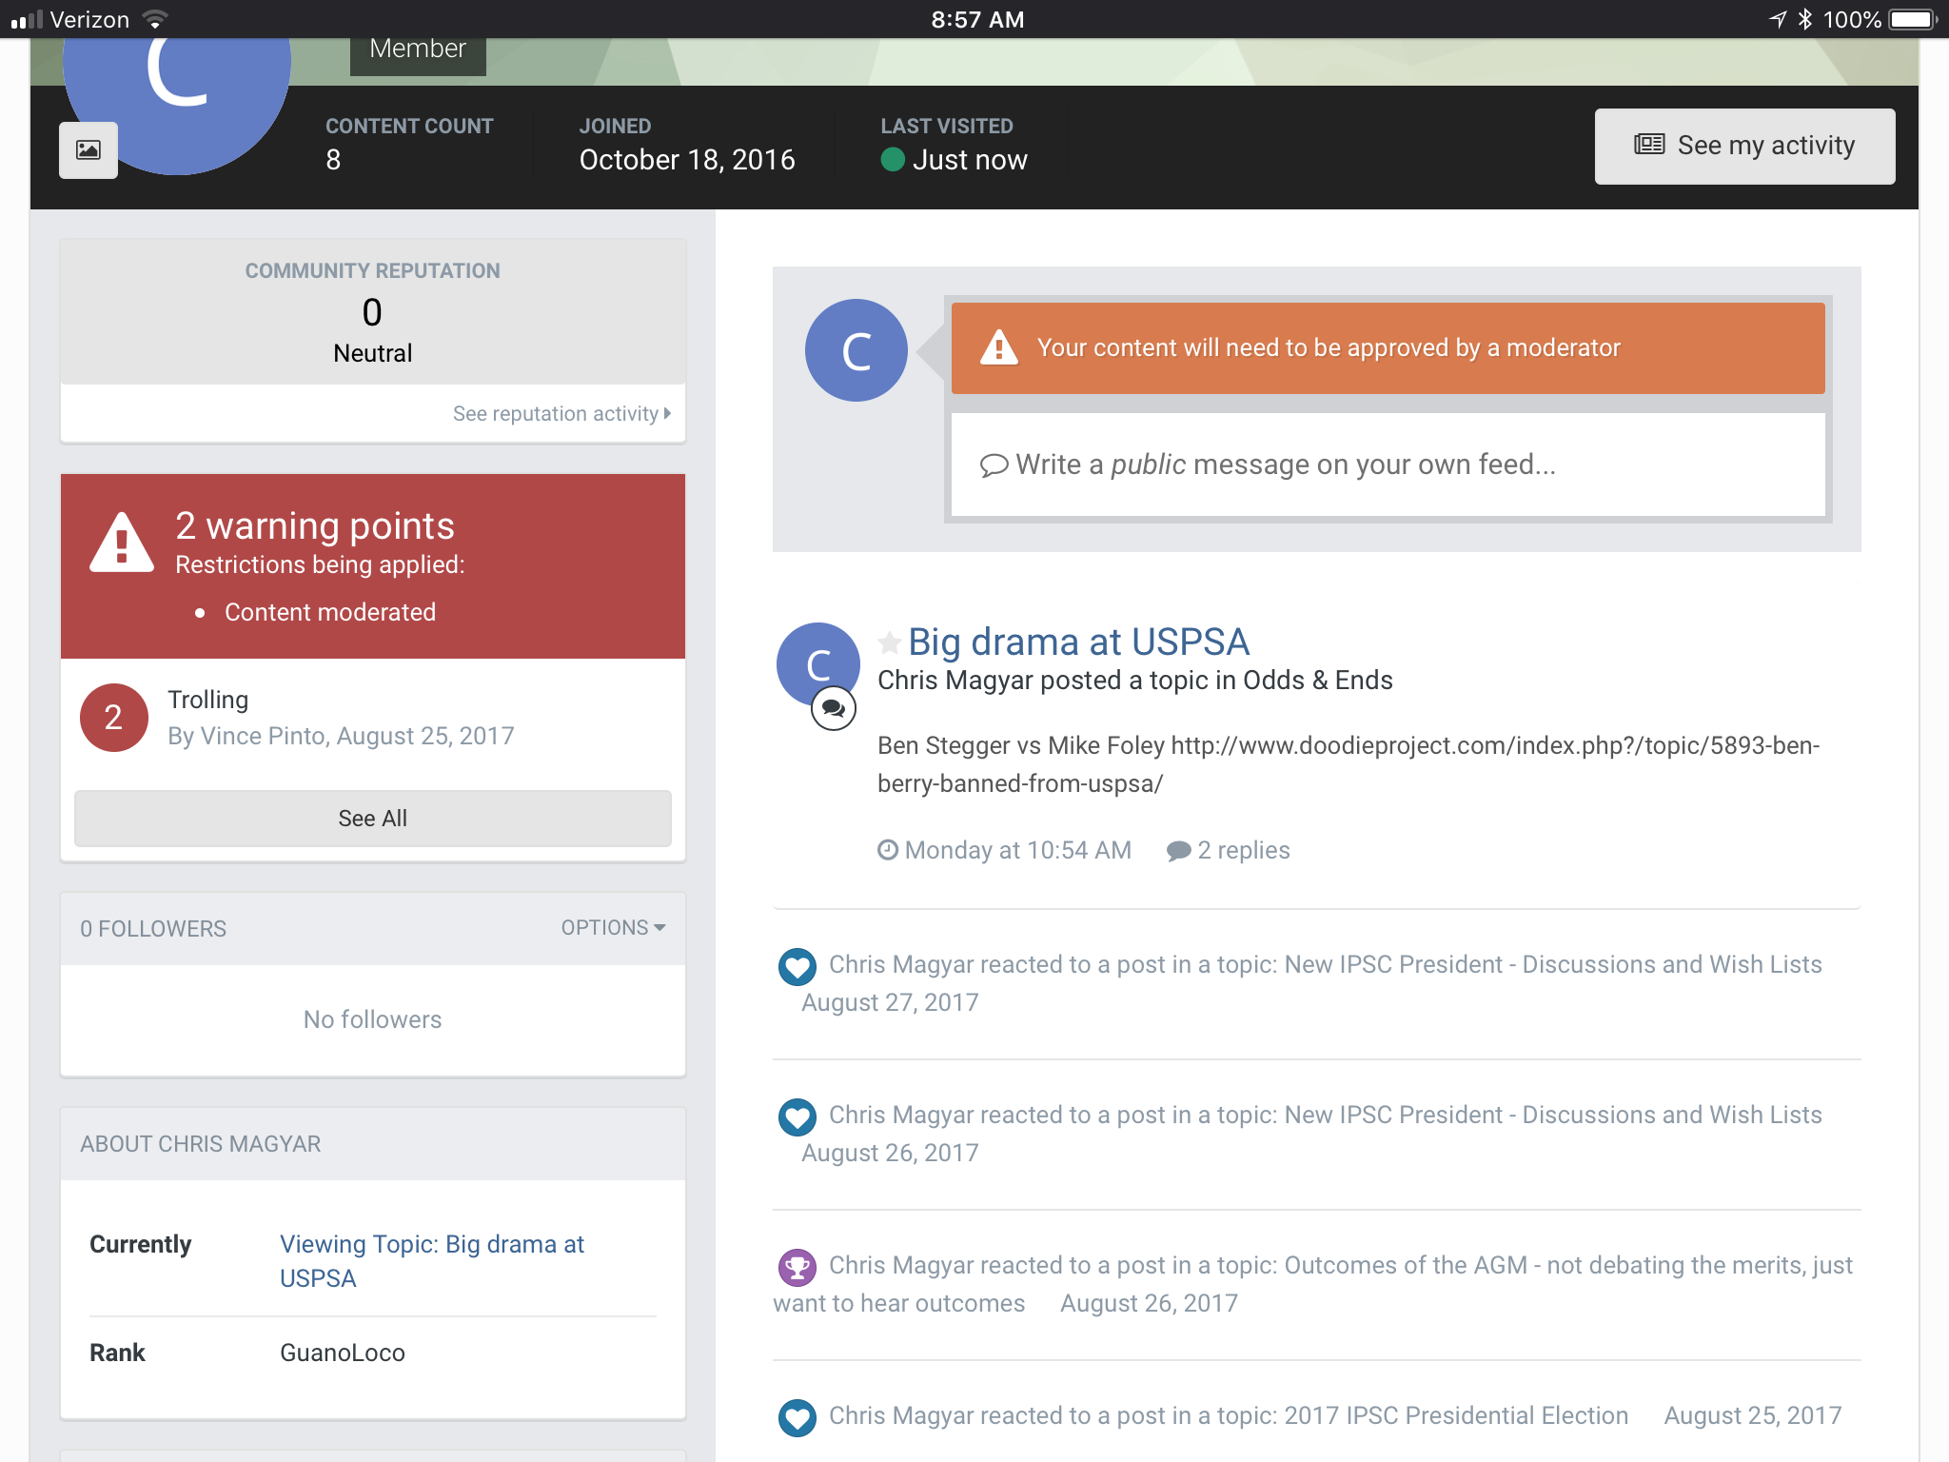Click the Odds & Ends forum name
Screen dimensions: 1949x1462
pyautogui.click(x=1318, y=681)
